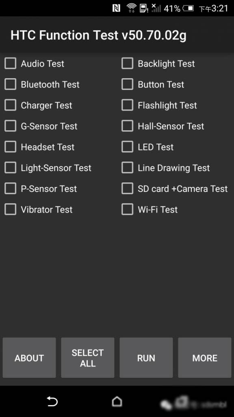This screenshot has width=234, height=417.
Task: Open the MORE options button
Action: pyautogui.click(x=205, y=358)
